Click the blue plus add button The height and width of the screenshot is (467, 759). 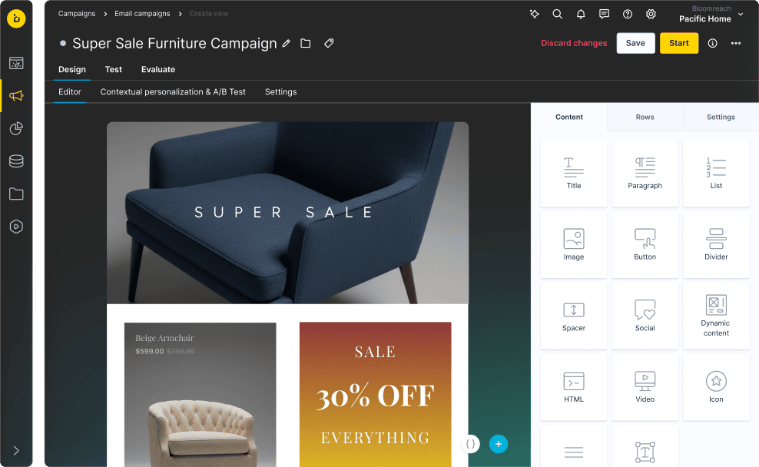499,444
